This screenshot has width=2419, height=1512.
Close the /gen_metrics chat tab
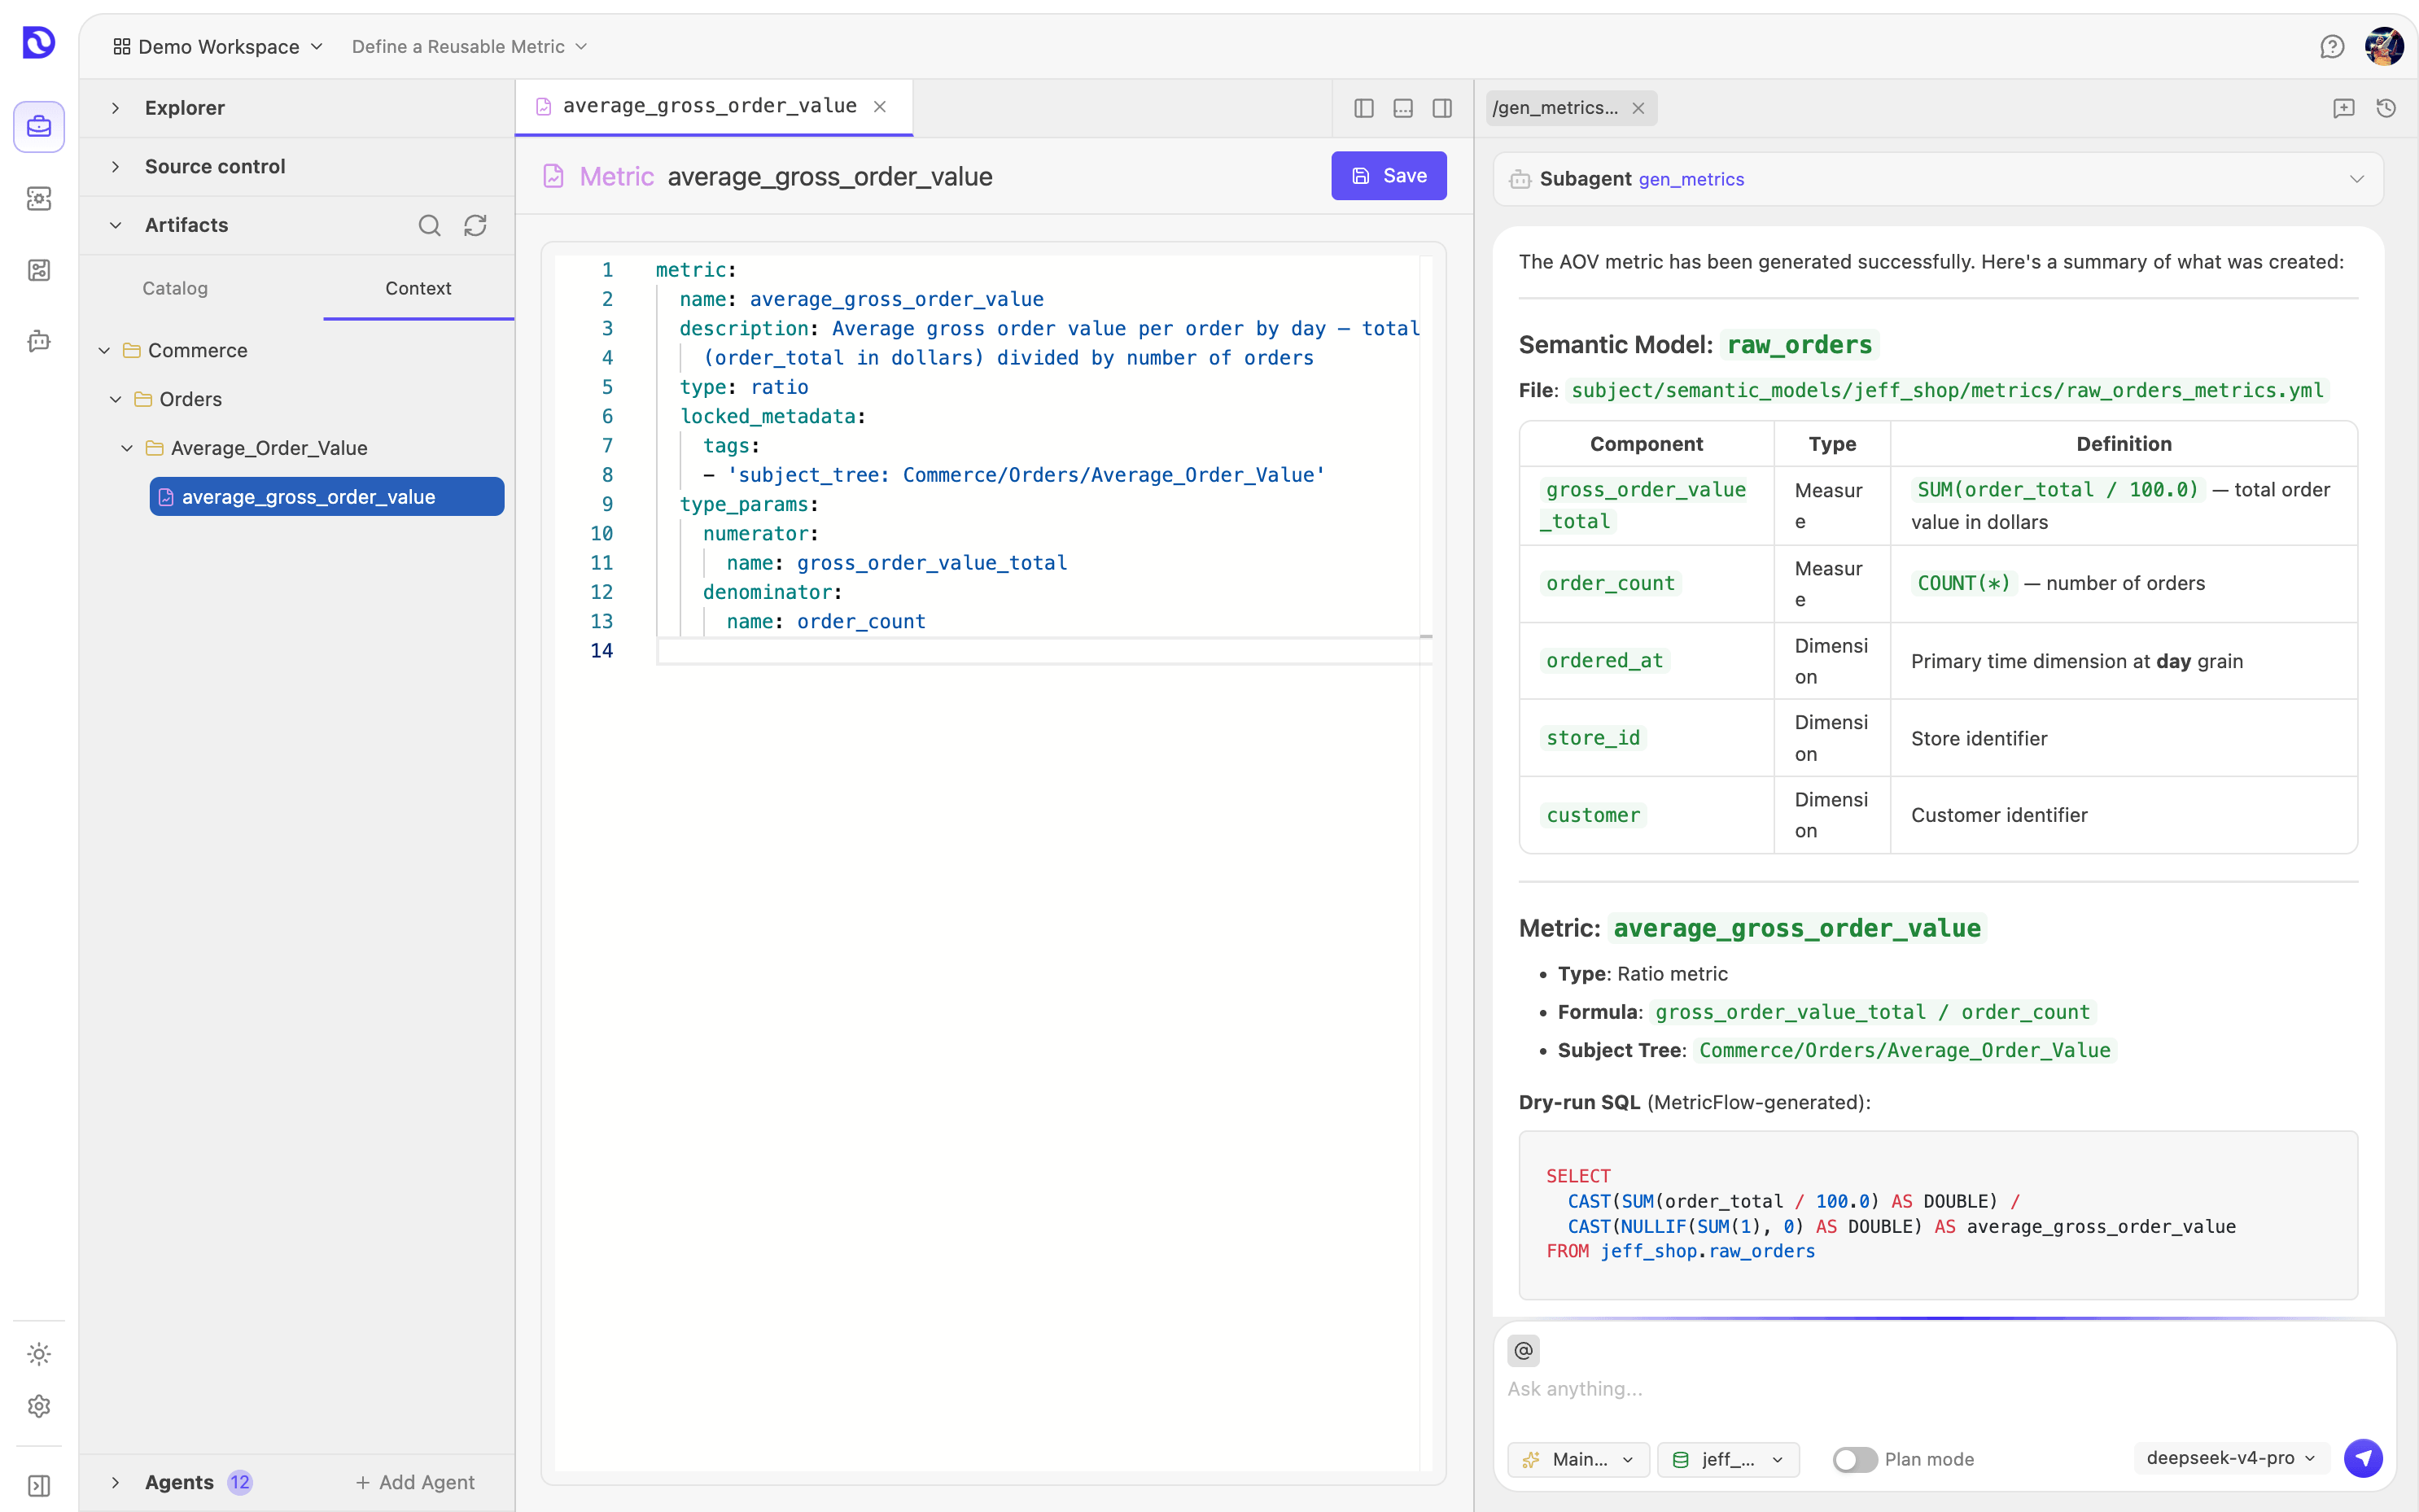coord(1638,108)
